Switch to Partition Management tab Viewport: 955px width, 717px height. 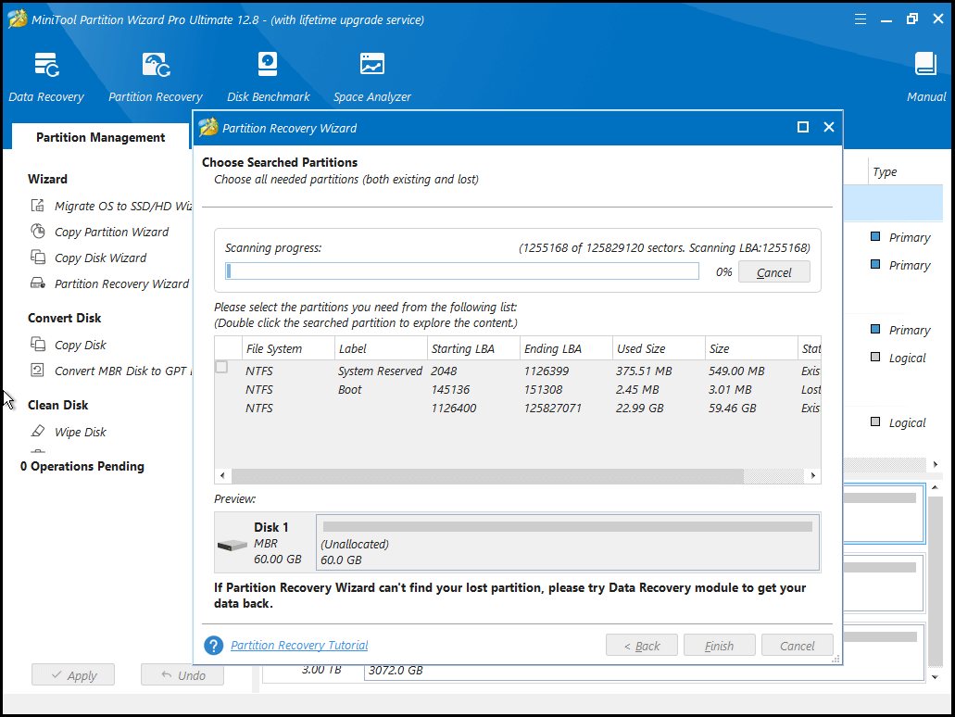point(100,137)
